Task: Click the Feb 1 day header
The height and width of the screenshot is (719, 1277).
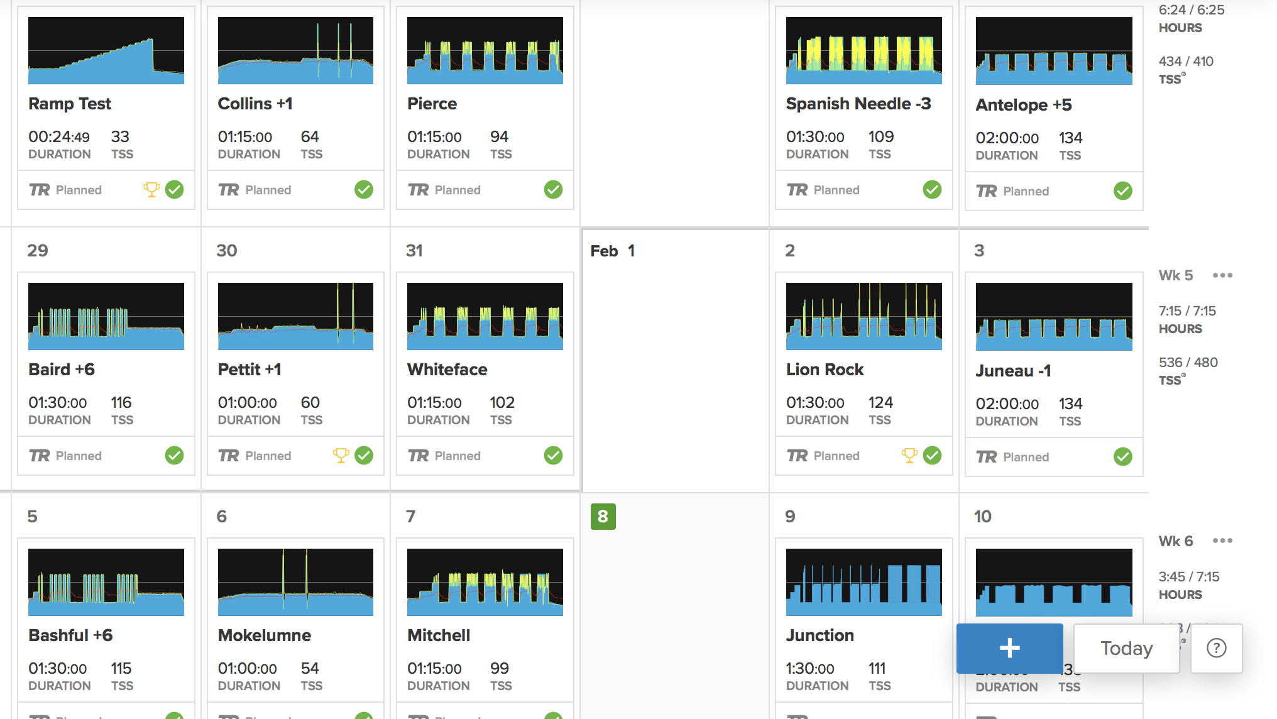Action: [613, 251]
